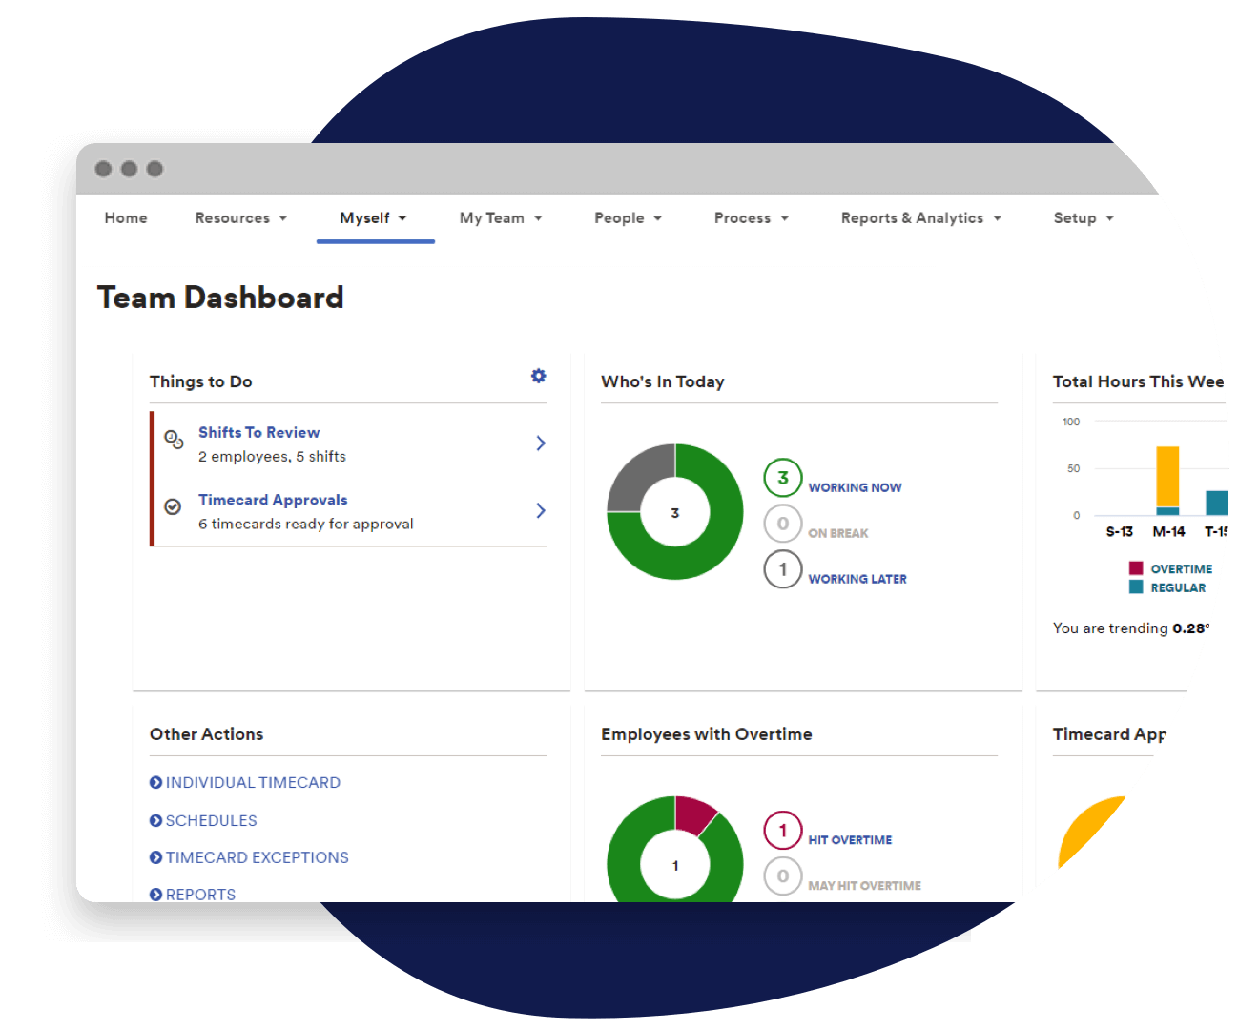The image size is (1259, 1030).
Task: Click the checkmark icon beside Timecard Approvals
Action: (173, 506)
